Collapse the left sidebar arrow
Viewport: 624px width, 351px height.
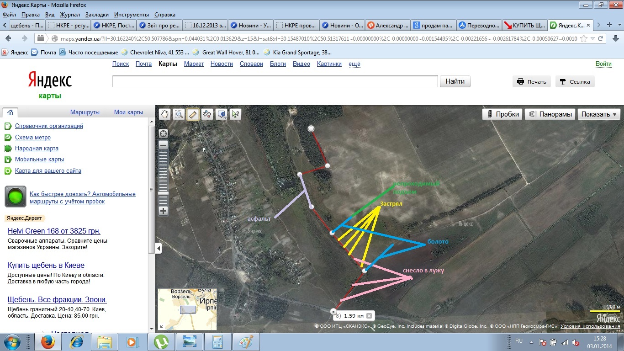pyautogui.click(x=159, y=248)
